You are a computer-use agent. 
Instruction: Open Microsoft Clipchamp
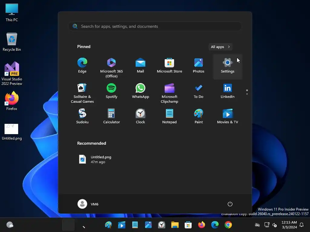pos(170,93)
